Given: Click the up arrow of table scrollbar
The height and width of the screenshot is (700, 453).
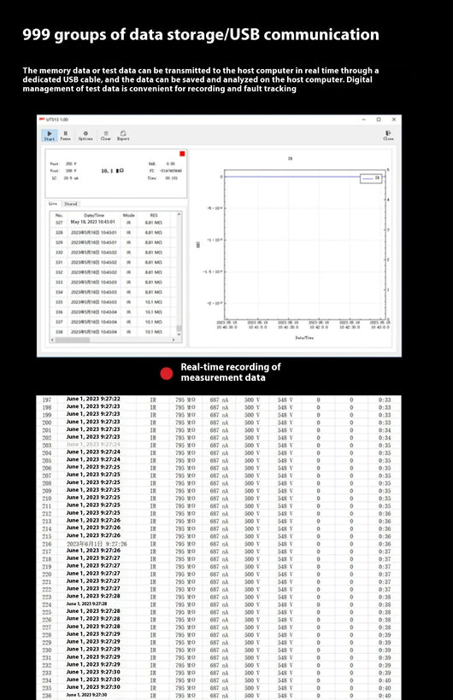Looking at the screenshot, I should pos(179,215).
